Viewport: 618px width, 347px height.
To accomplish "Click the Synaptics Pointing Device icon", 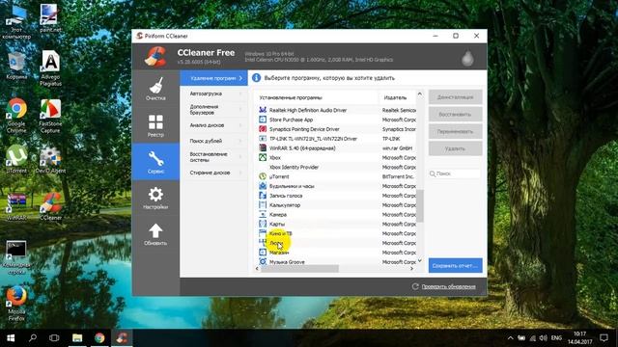I will [x=263, y=128].
